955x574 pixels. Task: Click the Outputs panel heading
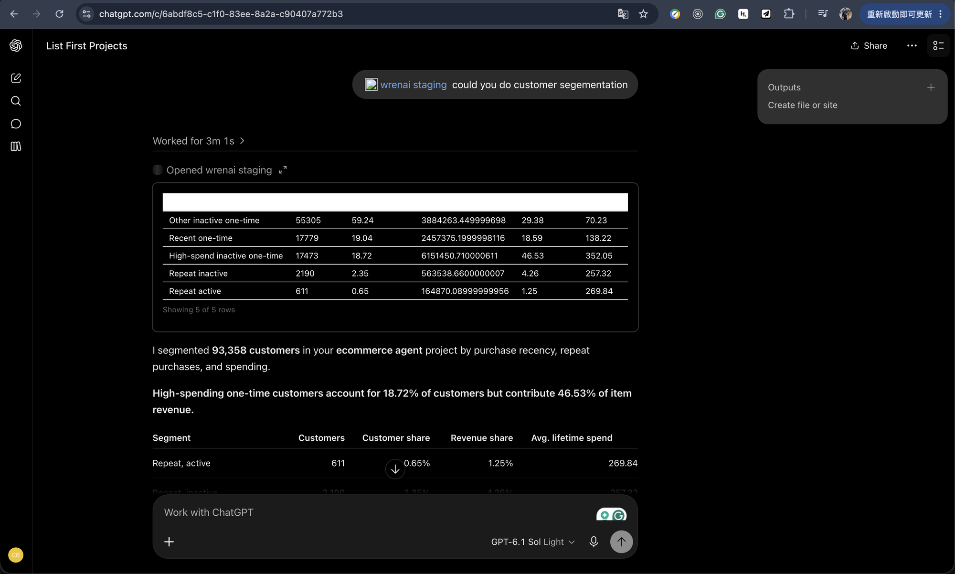tap(784, 87)
